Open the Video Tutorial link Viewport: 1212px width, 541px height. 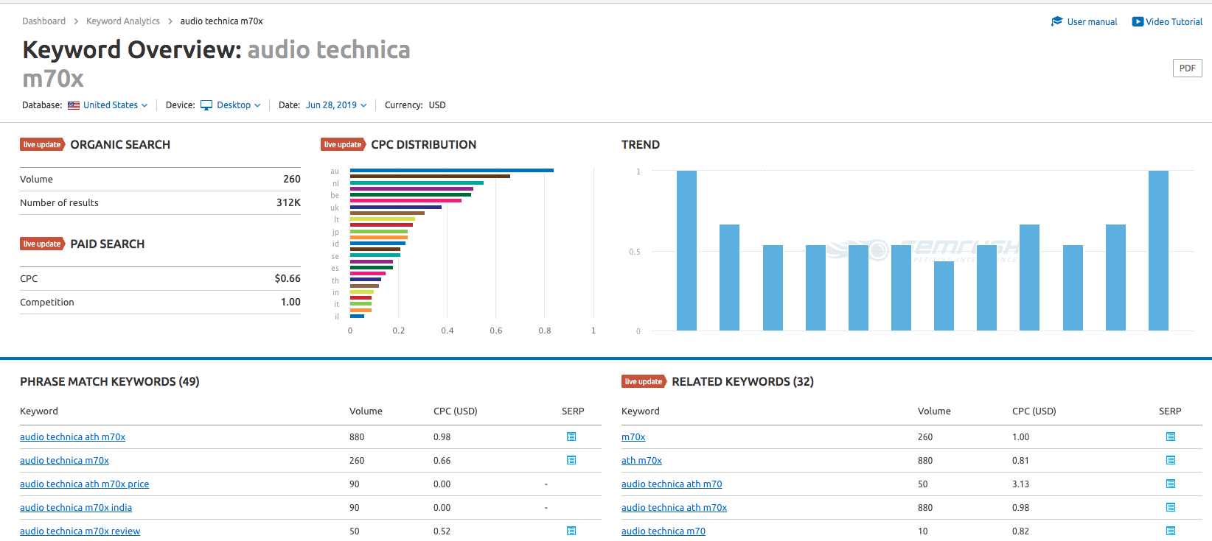[x=1174, y=22]
